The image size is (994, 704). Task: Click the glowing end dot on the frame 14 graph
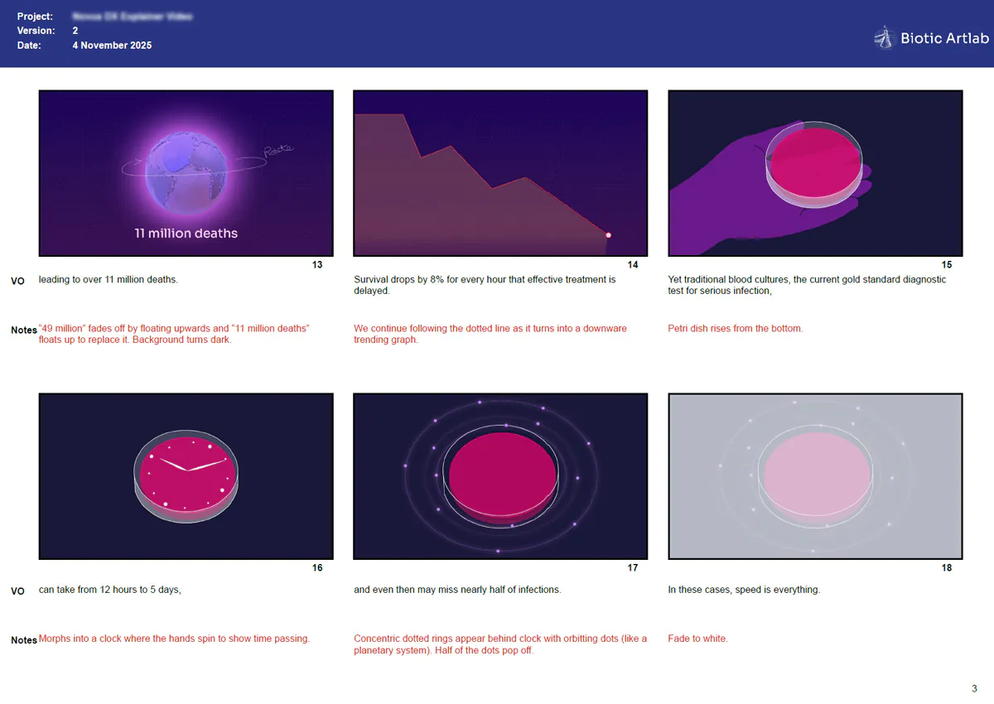click(608, 235)
